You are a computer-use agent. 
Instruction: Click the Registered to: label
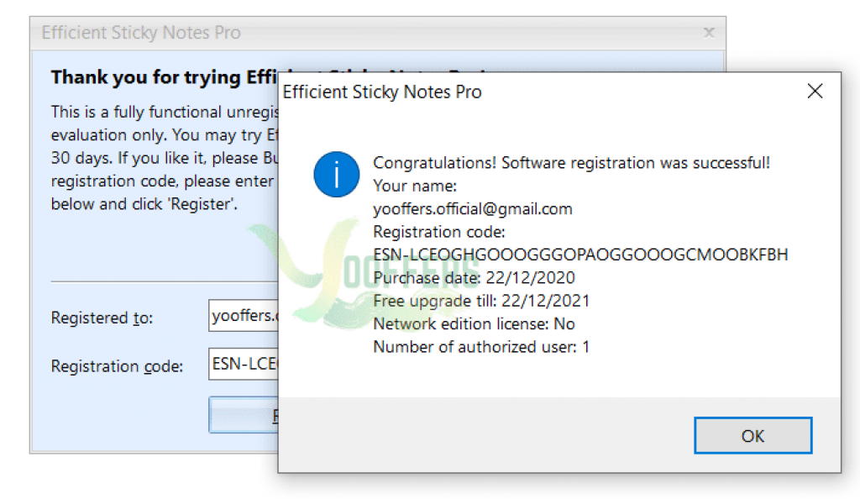tap(102, 318)
